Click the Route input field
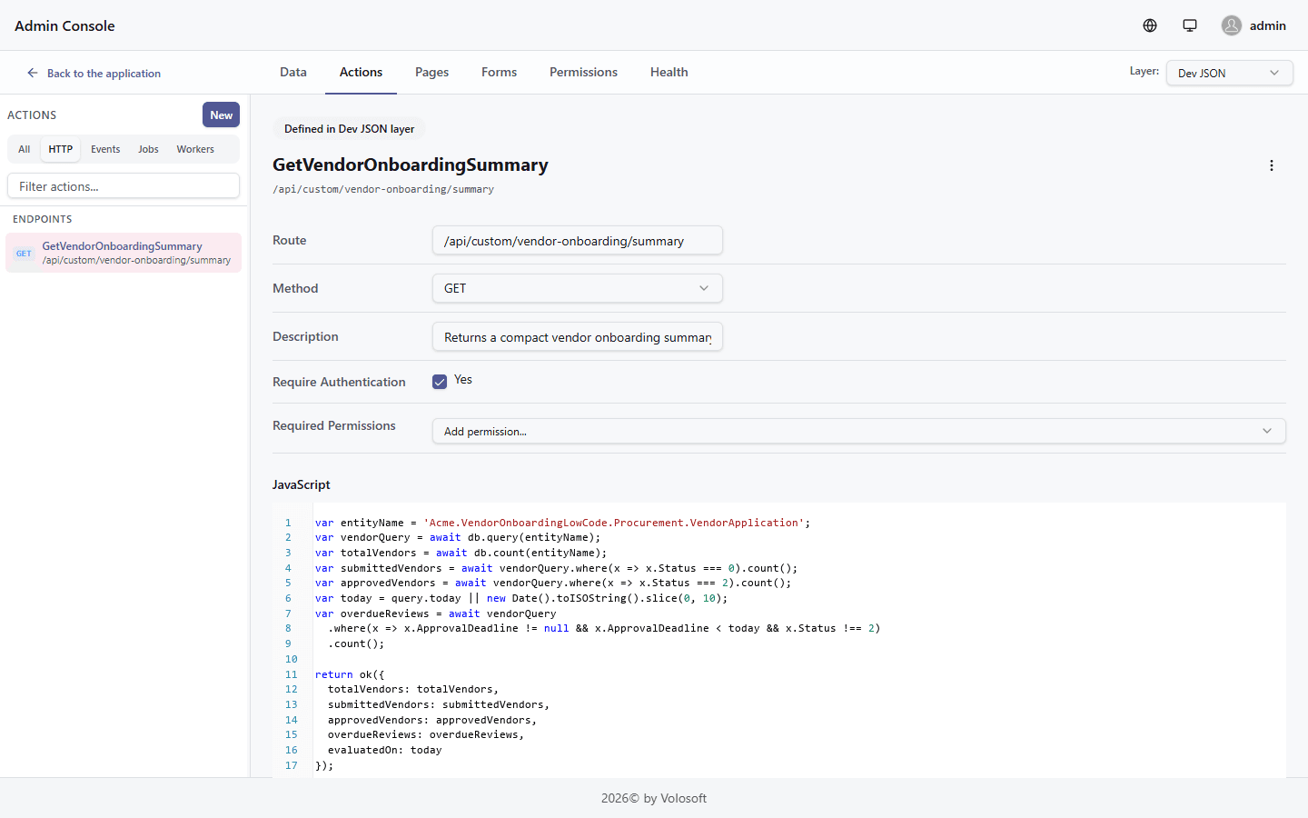Viewport: 1308px width, 818px height. 578,240
